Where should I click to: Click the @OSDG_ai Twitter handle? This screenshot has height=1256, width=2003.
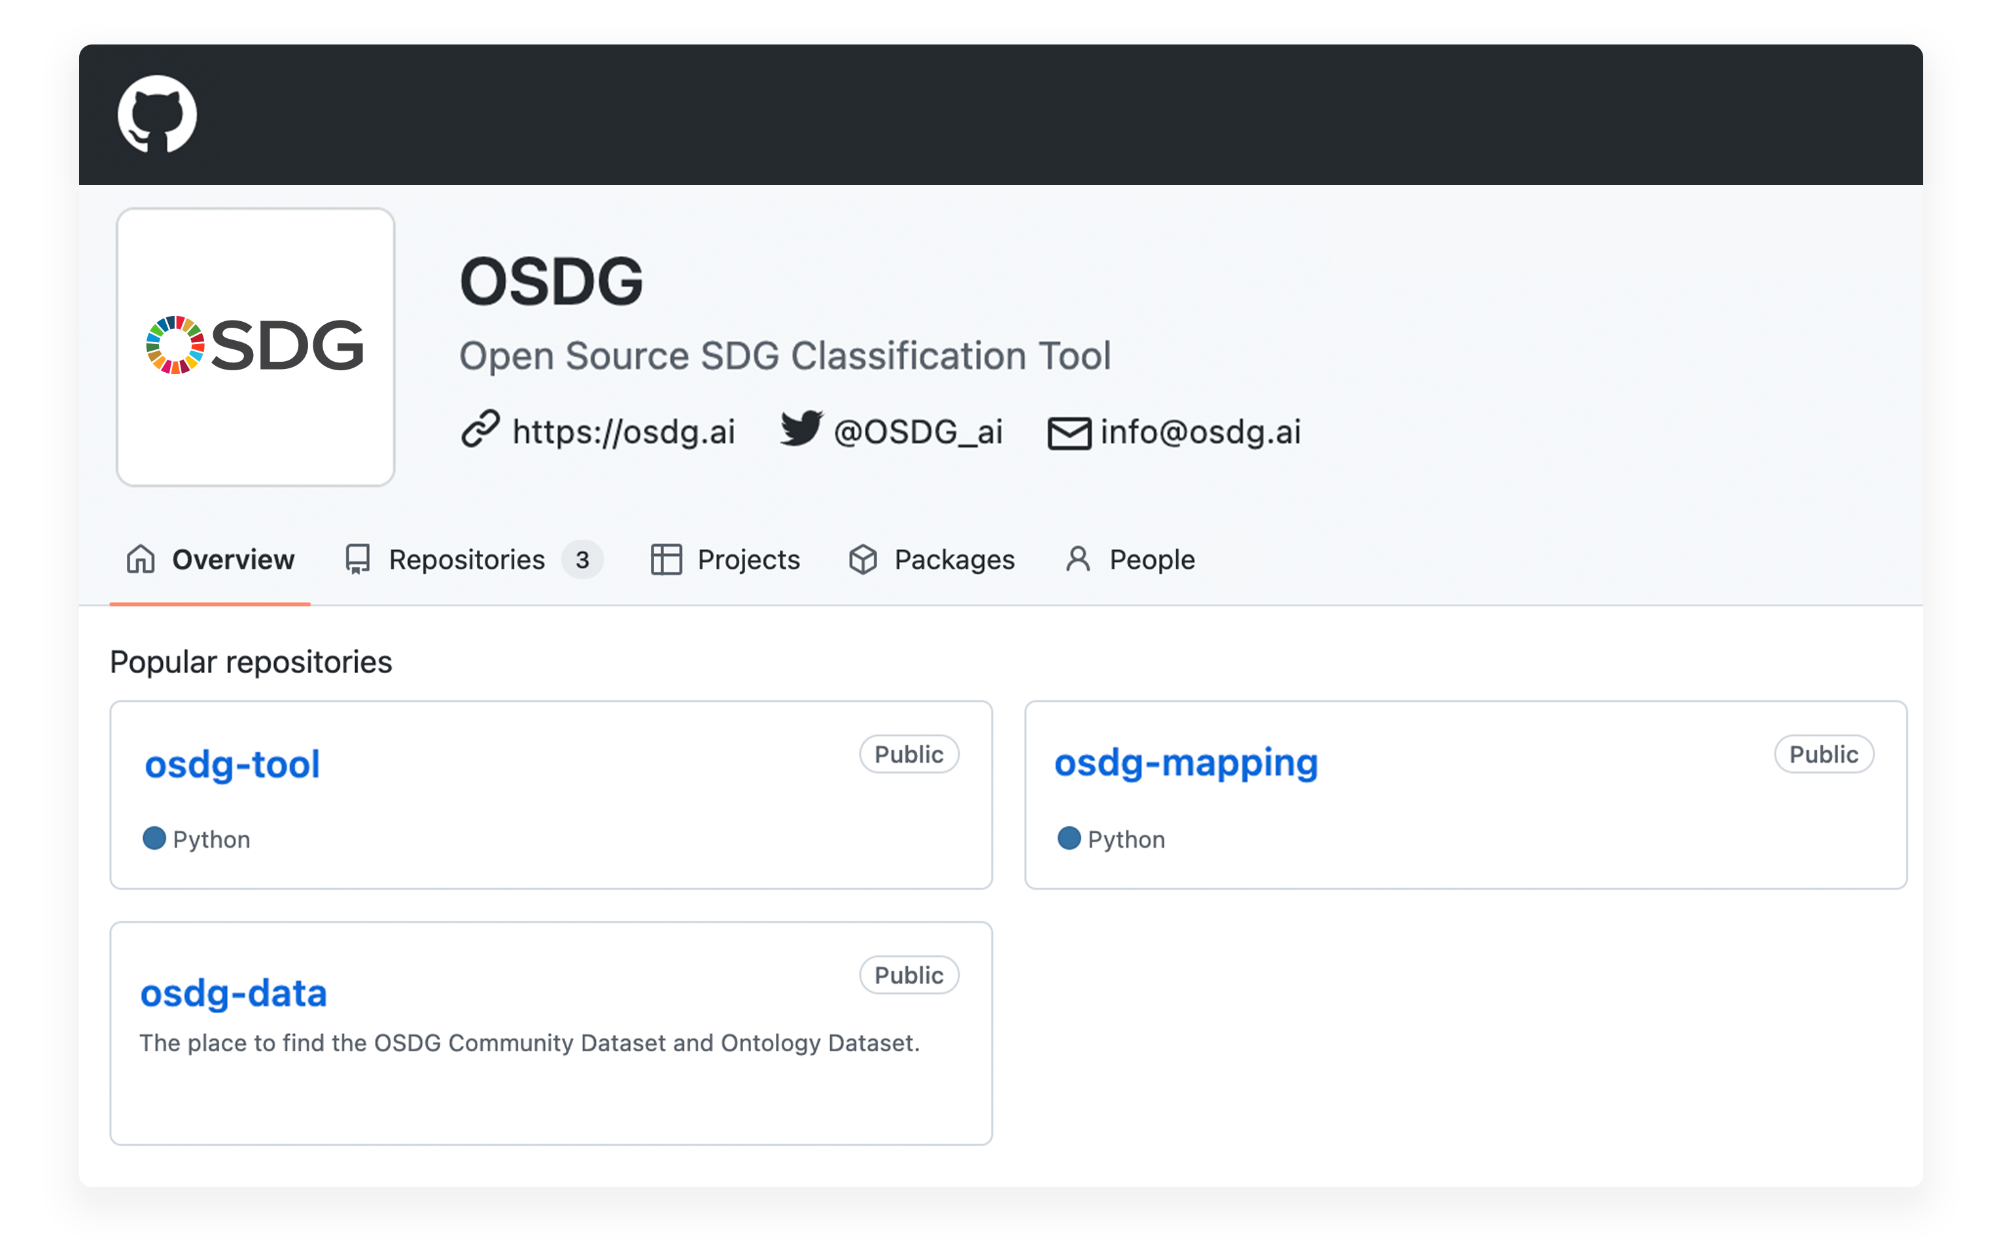[918, 431]
